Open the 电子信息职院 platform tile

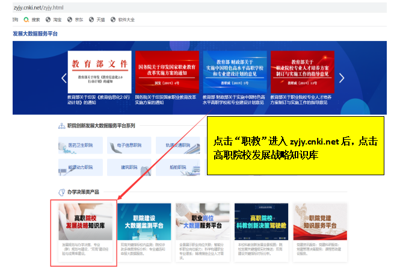point(129,145)
